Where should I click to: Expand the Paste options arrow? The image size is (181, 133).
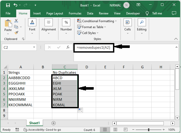click(8, 34)
